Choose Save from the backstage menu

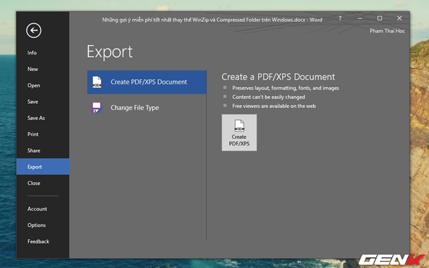[33, 102]
